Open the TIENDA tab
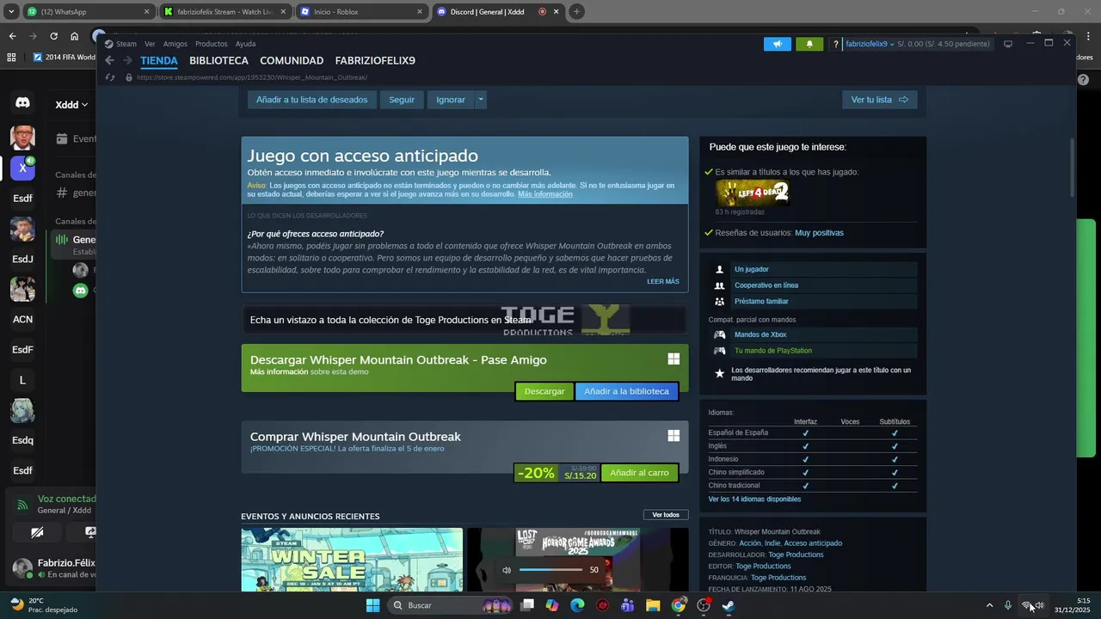 tap(159, 61)
